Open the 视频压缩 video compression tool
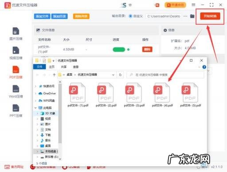 16,53
